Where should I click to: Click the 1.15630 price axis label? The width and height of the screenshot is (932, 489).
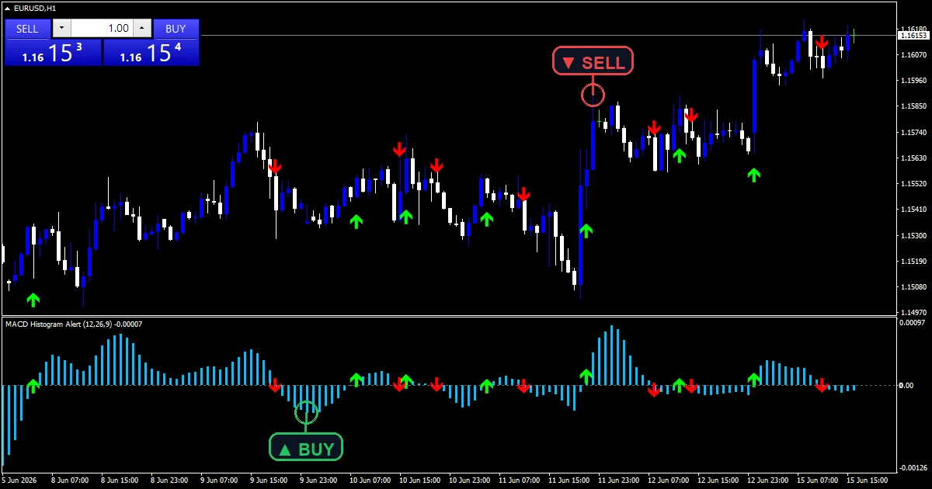[x=913, y=158]
